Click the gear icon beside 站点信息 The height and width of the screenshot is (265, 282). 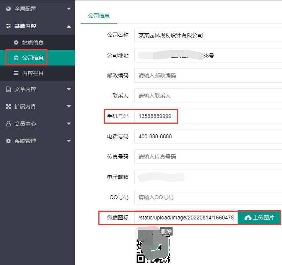pos(16,43)
